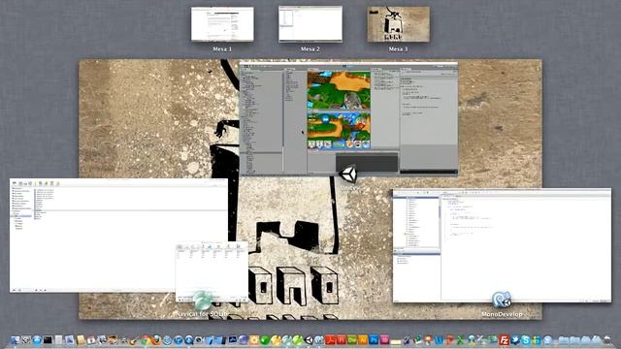Open Adobe Acrobat in the dock
This screenshot has height=349, width=621.
pos(330,339)
